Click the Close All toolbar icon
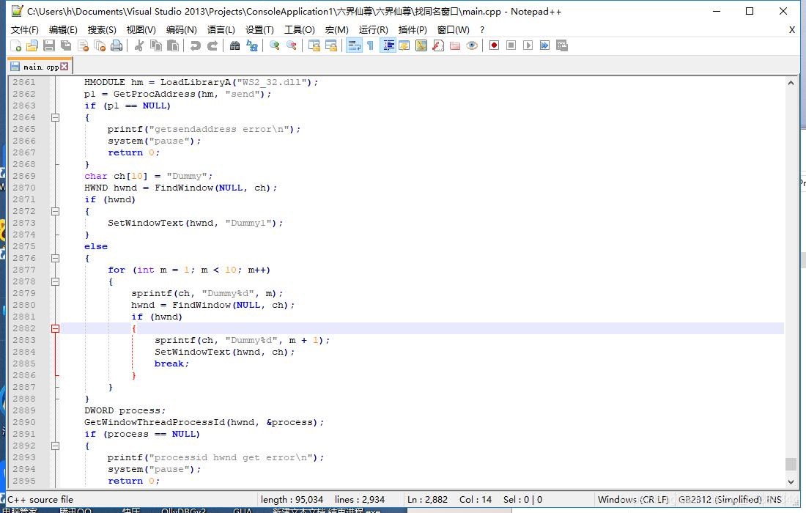806x513 pixels. pyautogui.click(x=100, y=45)
